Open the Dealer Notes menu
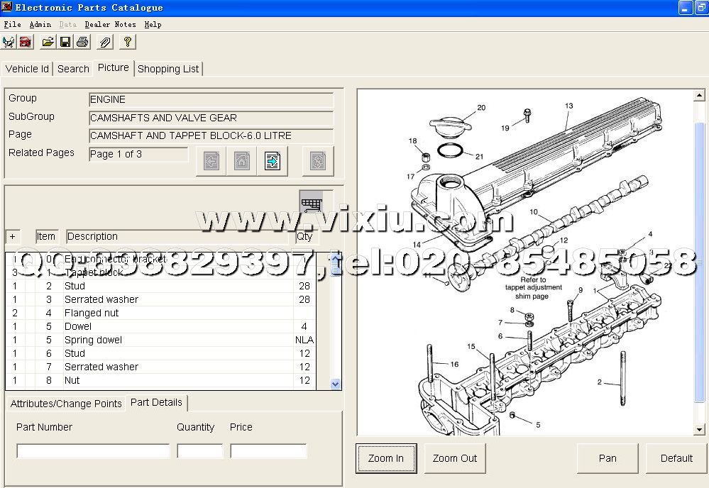This screenshot has width=709, height=488. tap(110, 24)
